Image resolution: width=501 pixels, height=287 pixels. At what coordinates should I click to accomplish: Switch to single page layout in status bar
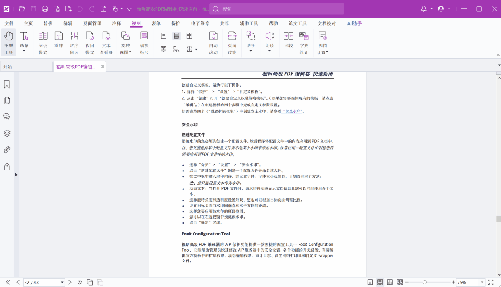coord(370,282)
